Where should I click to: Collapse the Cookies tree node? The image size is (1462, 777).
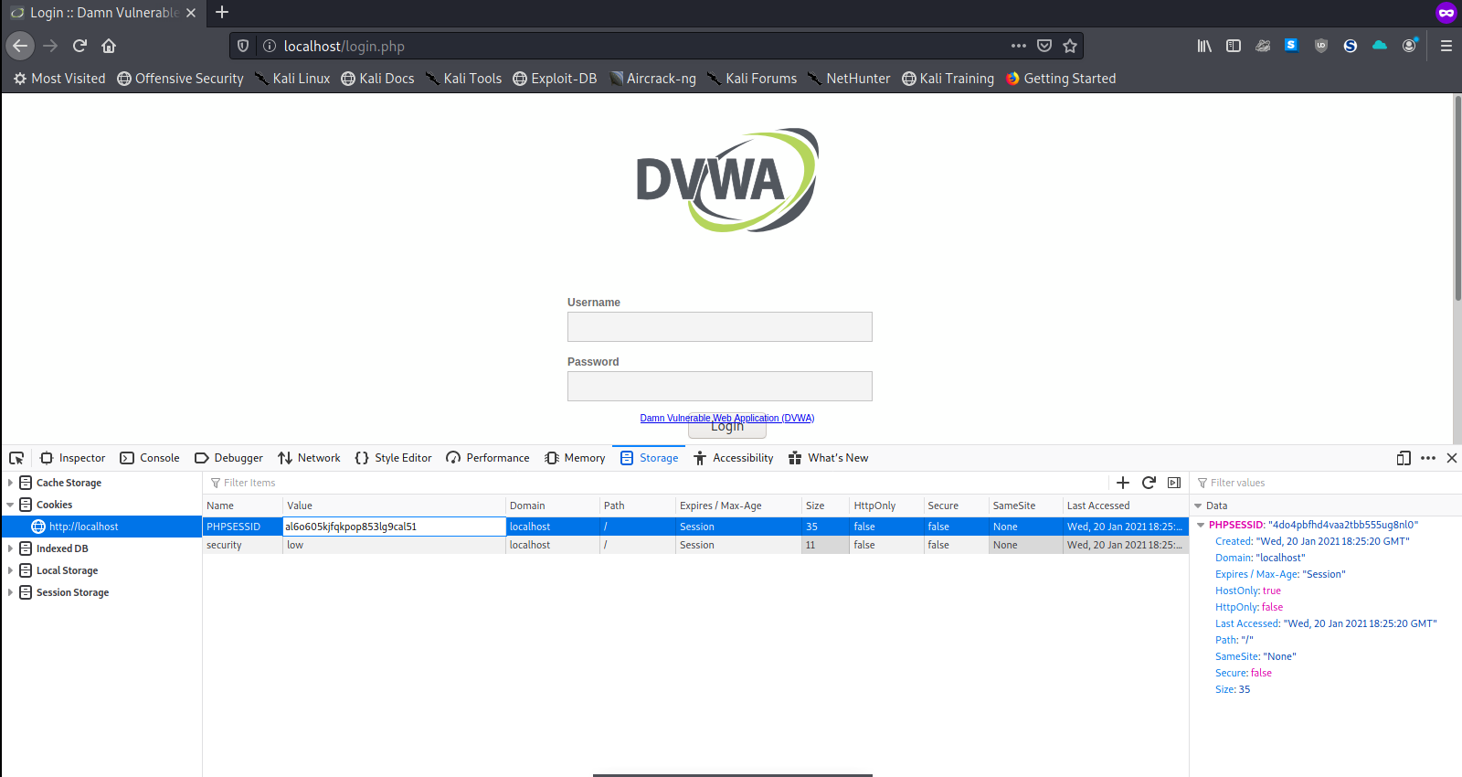pos(10,505)
